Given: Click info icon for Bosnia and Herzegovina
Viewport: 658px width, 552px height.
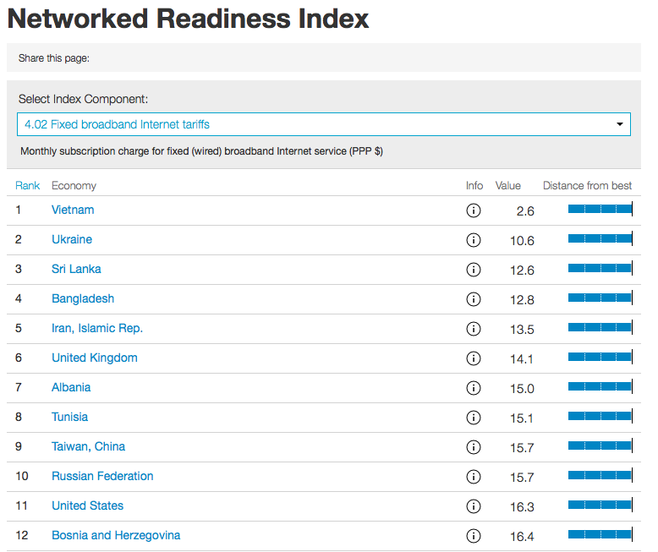Looking at the screenshot, I should [x=474, y=536].
